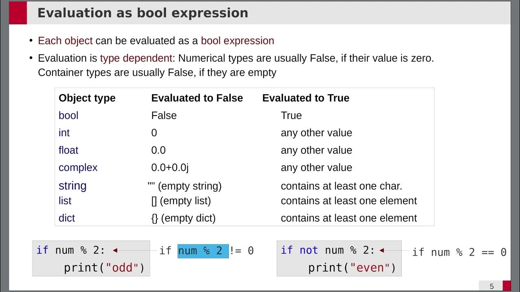
Task: Click the "Evaluated to True" column header
Action: pyautogui.click(x=305, y=98)
